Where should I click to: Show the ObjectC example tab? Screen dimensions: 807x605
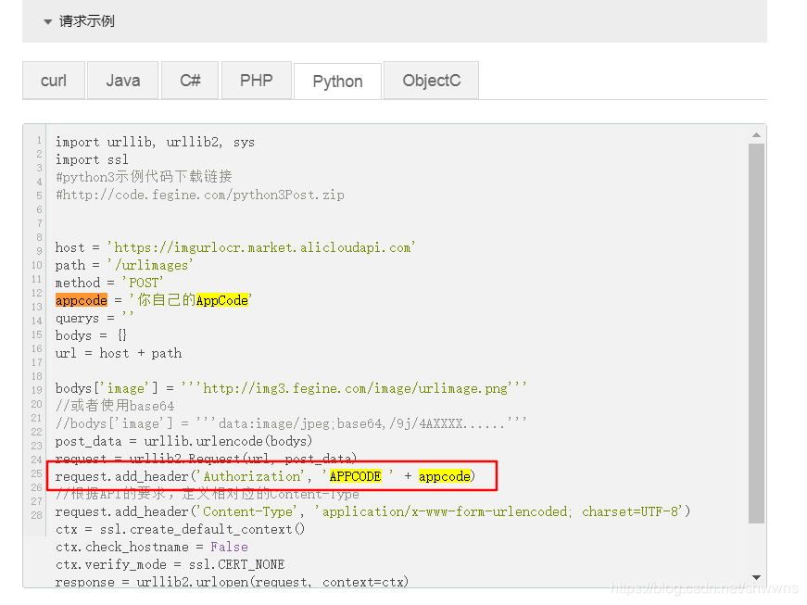click(x=431, y=81)
